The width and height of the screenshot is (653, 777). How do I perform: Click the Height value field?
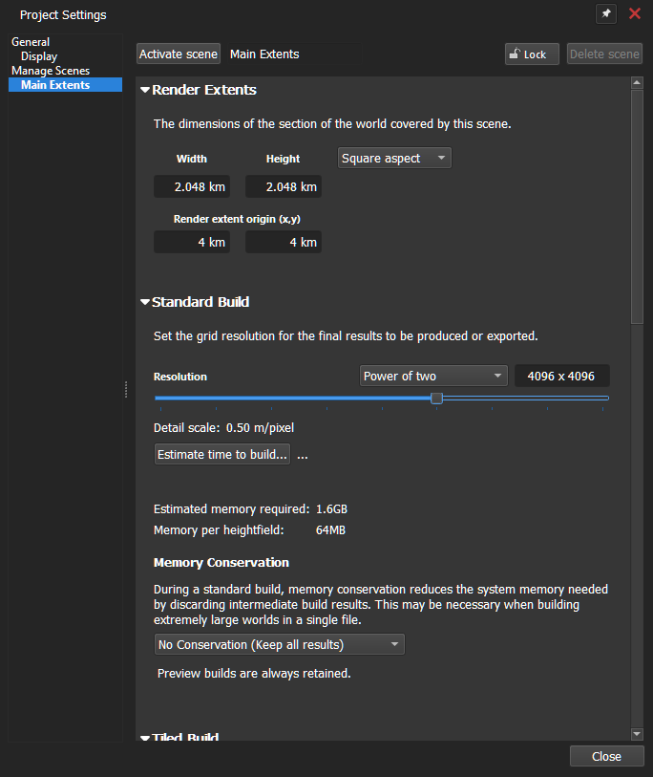click(x=284, y=186)
